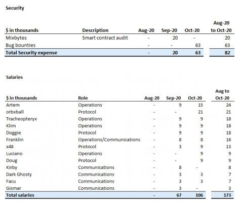Click the Bug bounties row label

(x=21, y=45)
